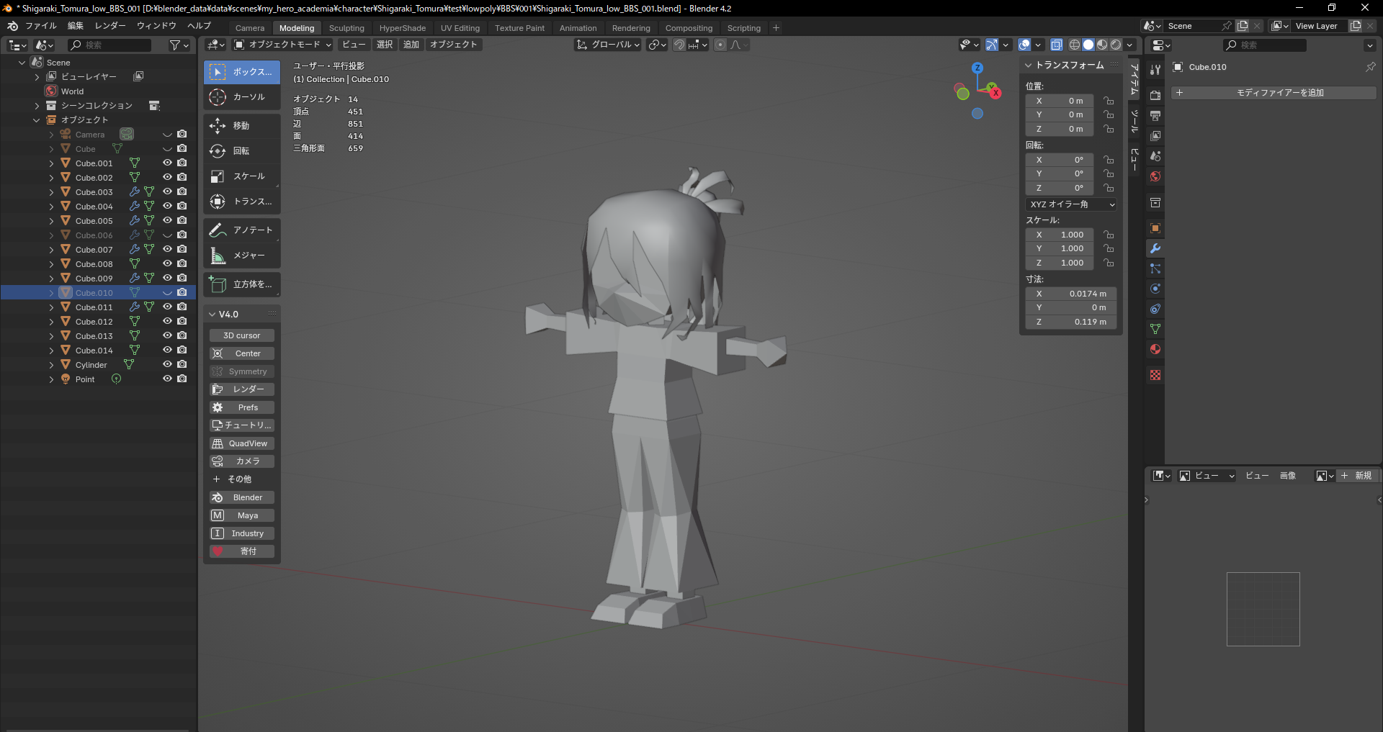1383x732 pixels.
Task: Switch to rendered viewport shading
Action: [1116, 45]
